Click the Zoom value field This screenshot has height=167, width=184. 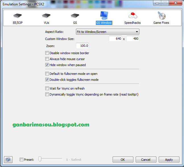[82, 46]
